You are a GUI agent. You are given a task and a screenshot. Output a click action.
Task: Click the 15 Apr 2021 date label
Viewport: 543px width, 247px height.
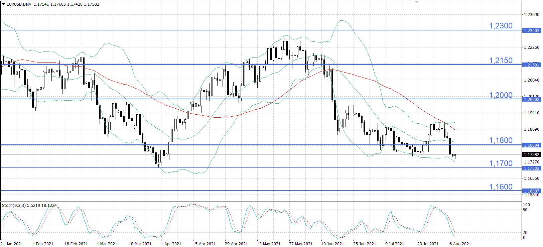204,244
